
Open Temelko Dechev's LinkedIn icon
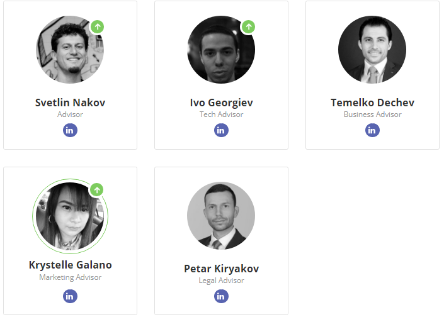point(372,130)
